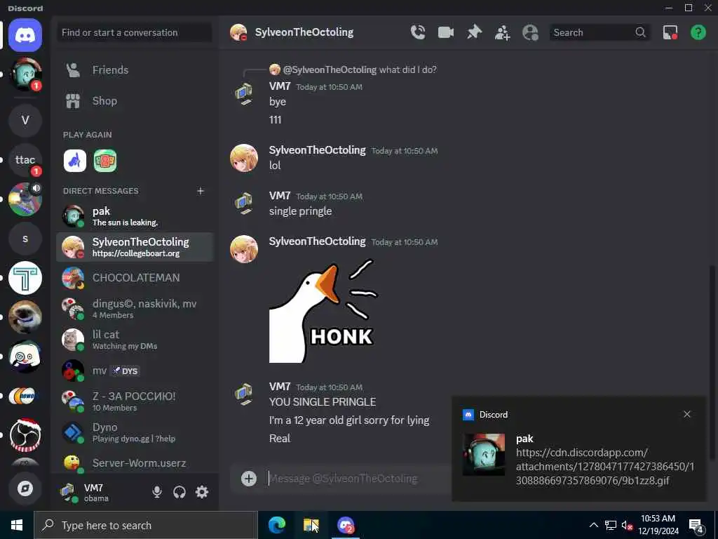Open Windows Start menu
The width and height of the screenshot is (718, 539).
(x=17, y=525)
